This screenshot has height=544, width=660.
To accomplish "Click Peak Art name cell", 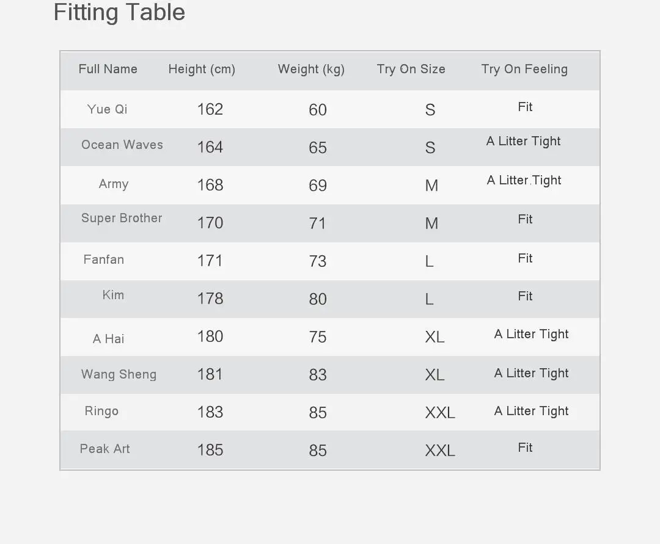I will 105,449.
